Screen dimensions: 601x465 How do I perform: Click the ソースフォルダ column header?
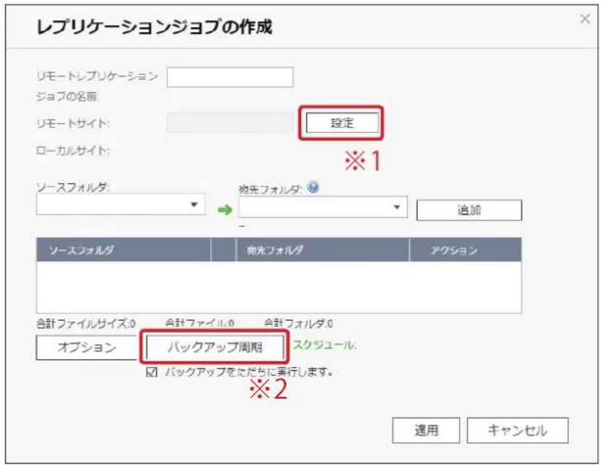(124, 250)
